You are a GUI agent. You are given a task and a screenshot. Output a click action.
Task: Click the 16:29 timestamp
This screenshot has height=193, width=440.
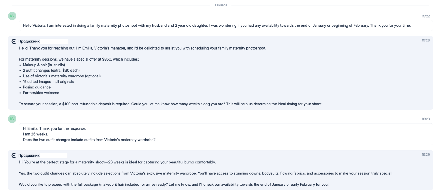[426, 155]
